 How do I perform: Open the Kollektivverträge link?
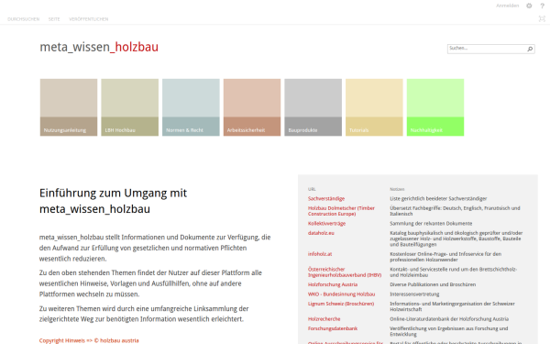pos(326,224)
